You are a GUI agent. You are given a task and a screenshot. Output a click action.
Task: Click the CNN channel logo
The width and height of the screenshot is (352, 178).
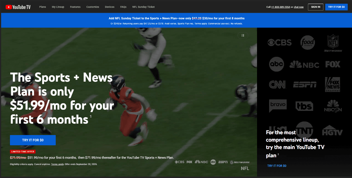point(277,84)
